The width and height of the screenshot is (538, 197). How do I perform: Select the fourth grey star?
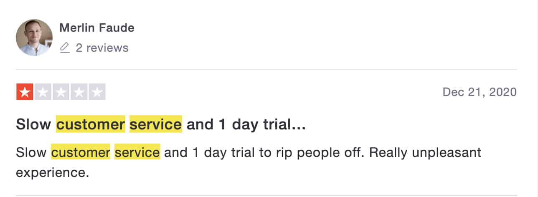(x=79, y=92)
